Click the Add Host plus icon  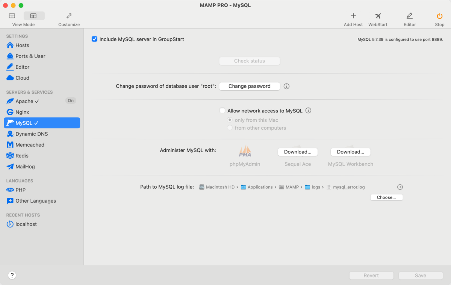pyautogui.click(x=353, y=16)
